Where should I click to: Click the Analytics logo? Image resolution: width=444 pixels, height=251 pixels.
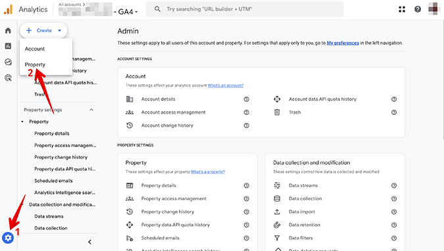point(9,9)
